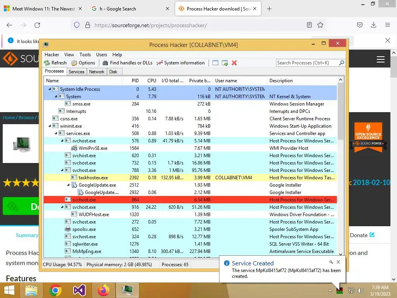The width and height of the screenshot is (397, 298).
Task: Collapse the System process tree node
Action: point(56,96)
